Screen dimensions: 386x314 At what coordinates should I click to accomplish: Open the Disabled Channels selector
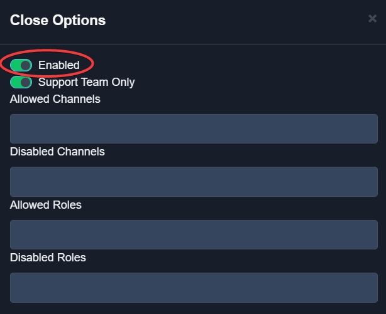click(194, 182)
